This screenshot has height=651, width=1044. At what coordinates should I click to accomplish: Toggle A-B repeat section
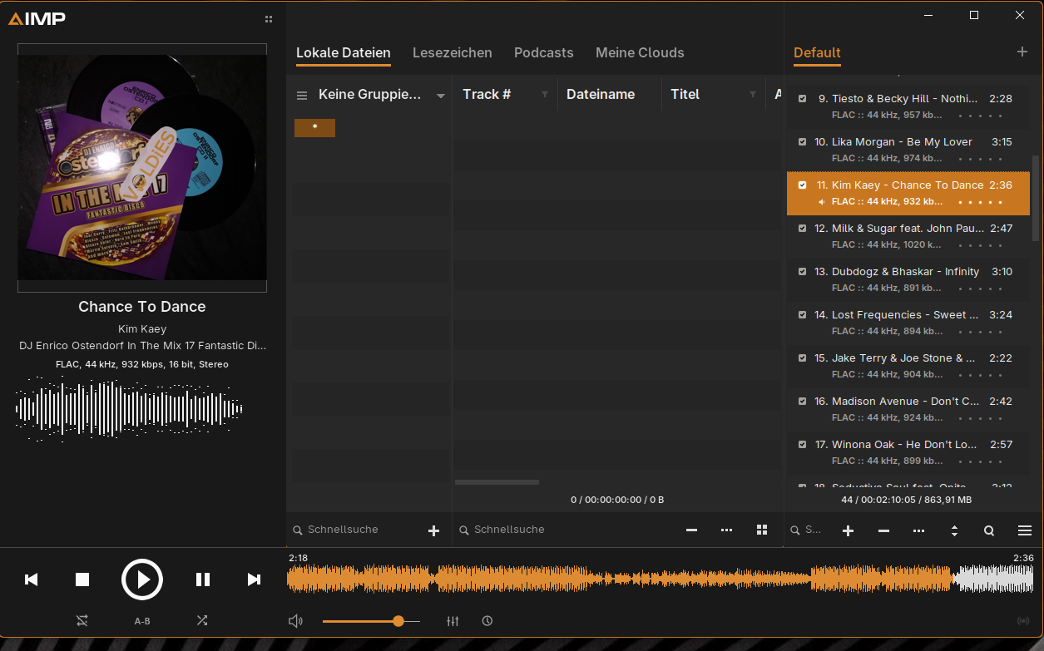(142, 621)
